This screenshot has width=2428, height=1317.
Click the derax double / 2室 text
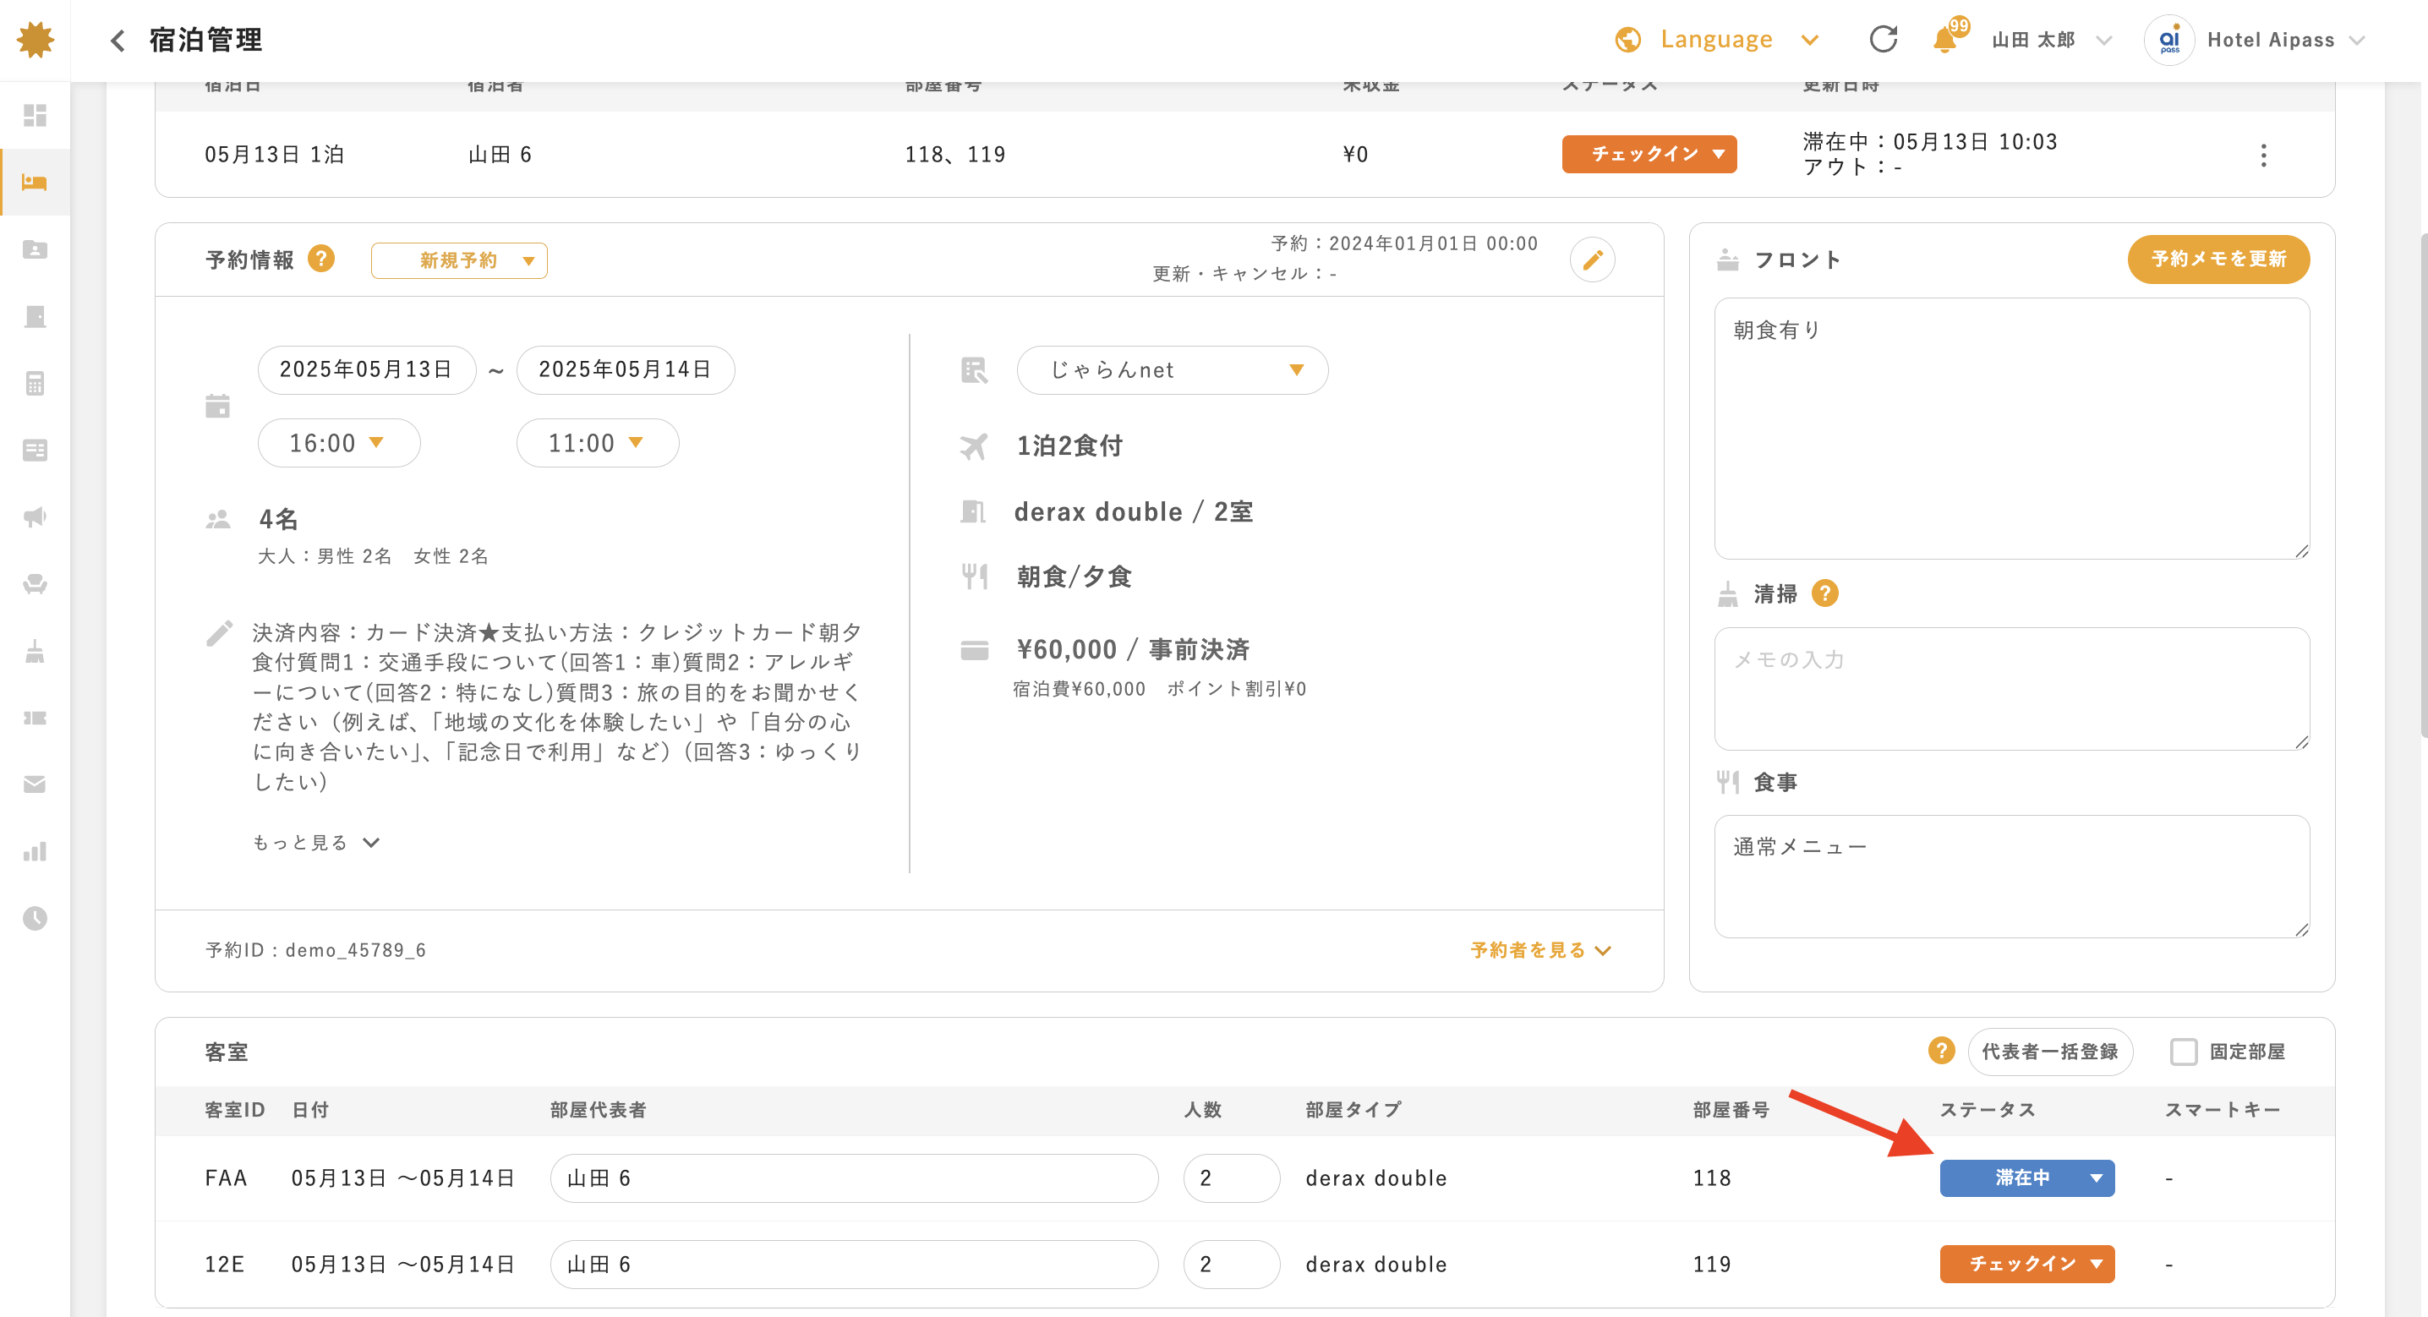click(x=1133, y=512)
